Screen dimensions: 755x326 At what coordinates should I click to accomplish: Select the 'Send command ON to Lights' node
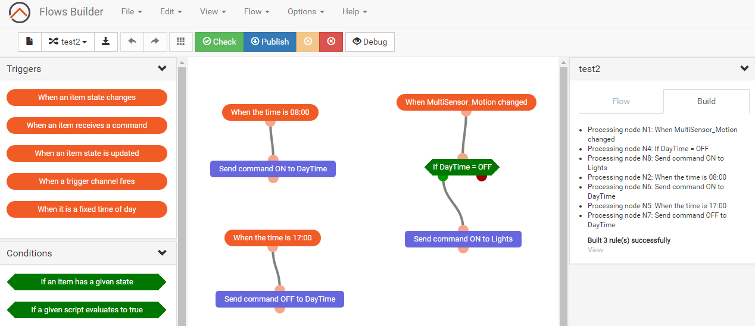click(x=463, y=239)
